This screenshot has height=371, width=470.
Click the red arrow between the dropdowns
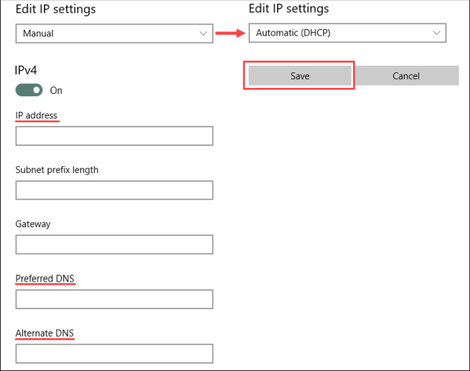point(230,33)
